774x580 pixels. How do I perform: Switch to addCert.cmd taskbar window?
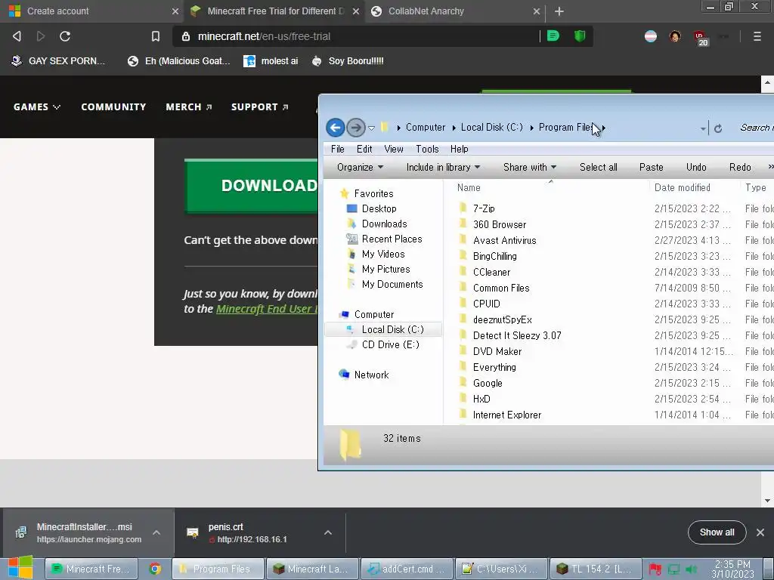tap(407, 569)
